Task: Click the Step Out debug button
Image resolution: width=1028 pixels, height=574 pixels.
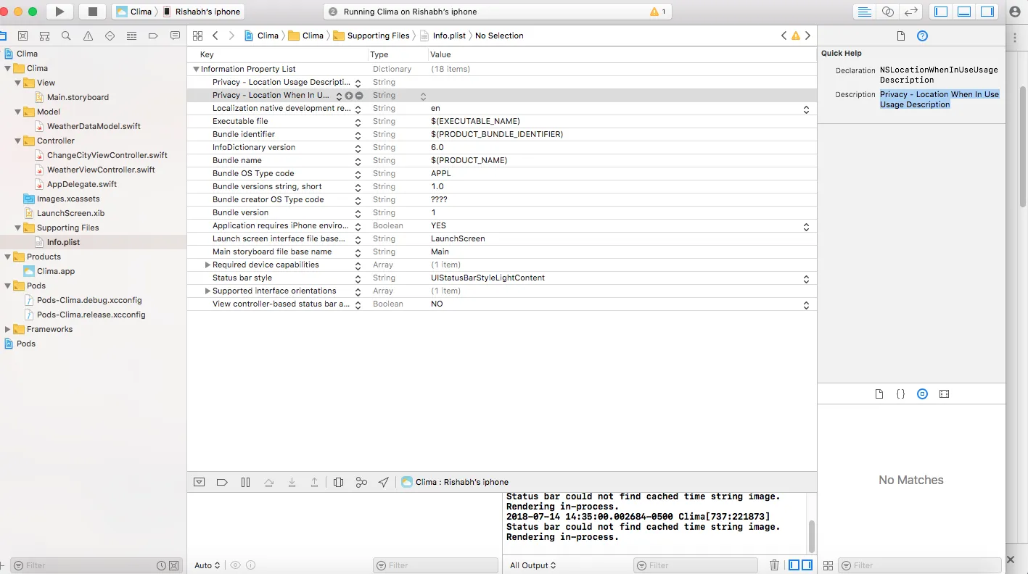Action: 314,482
